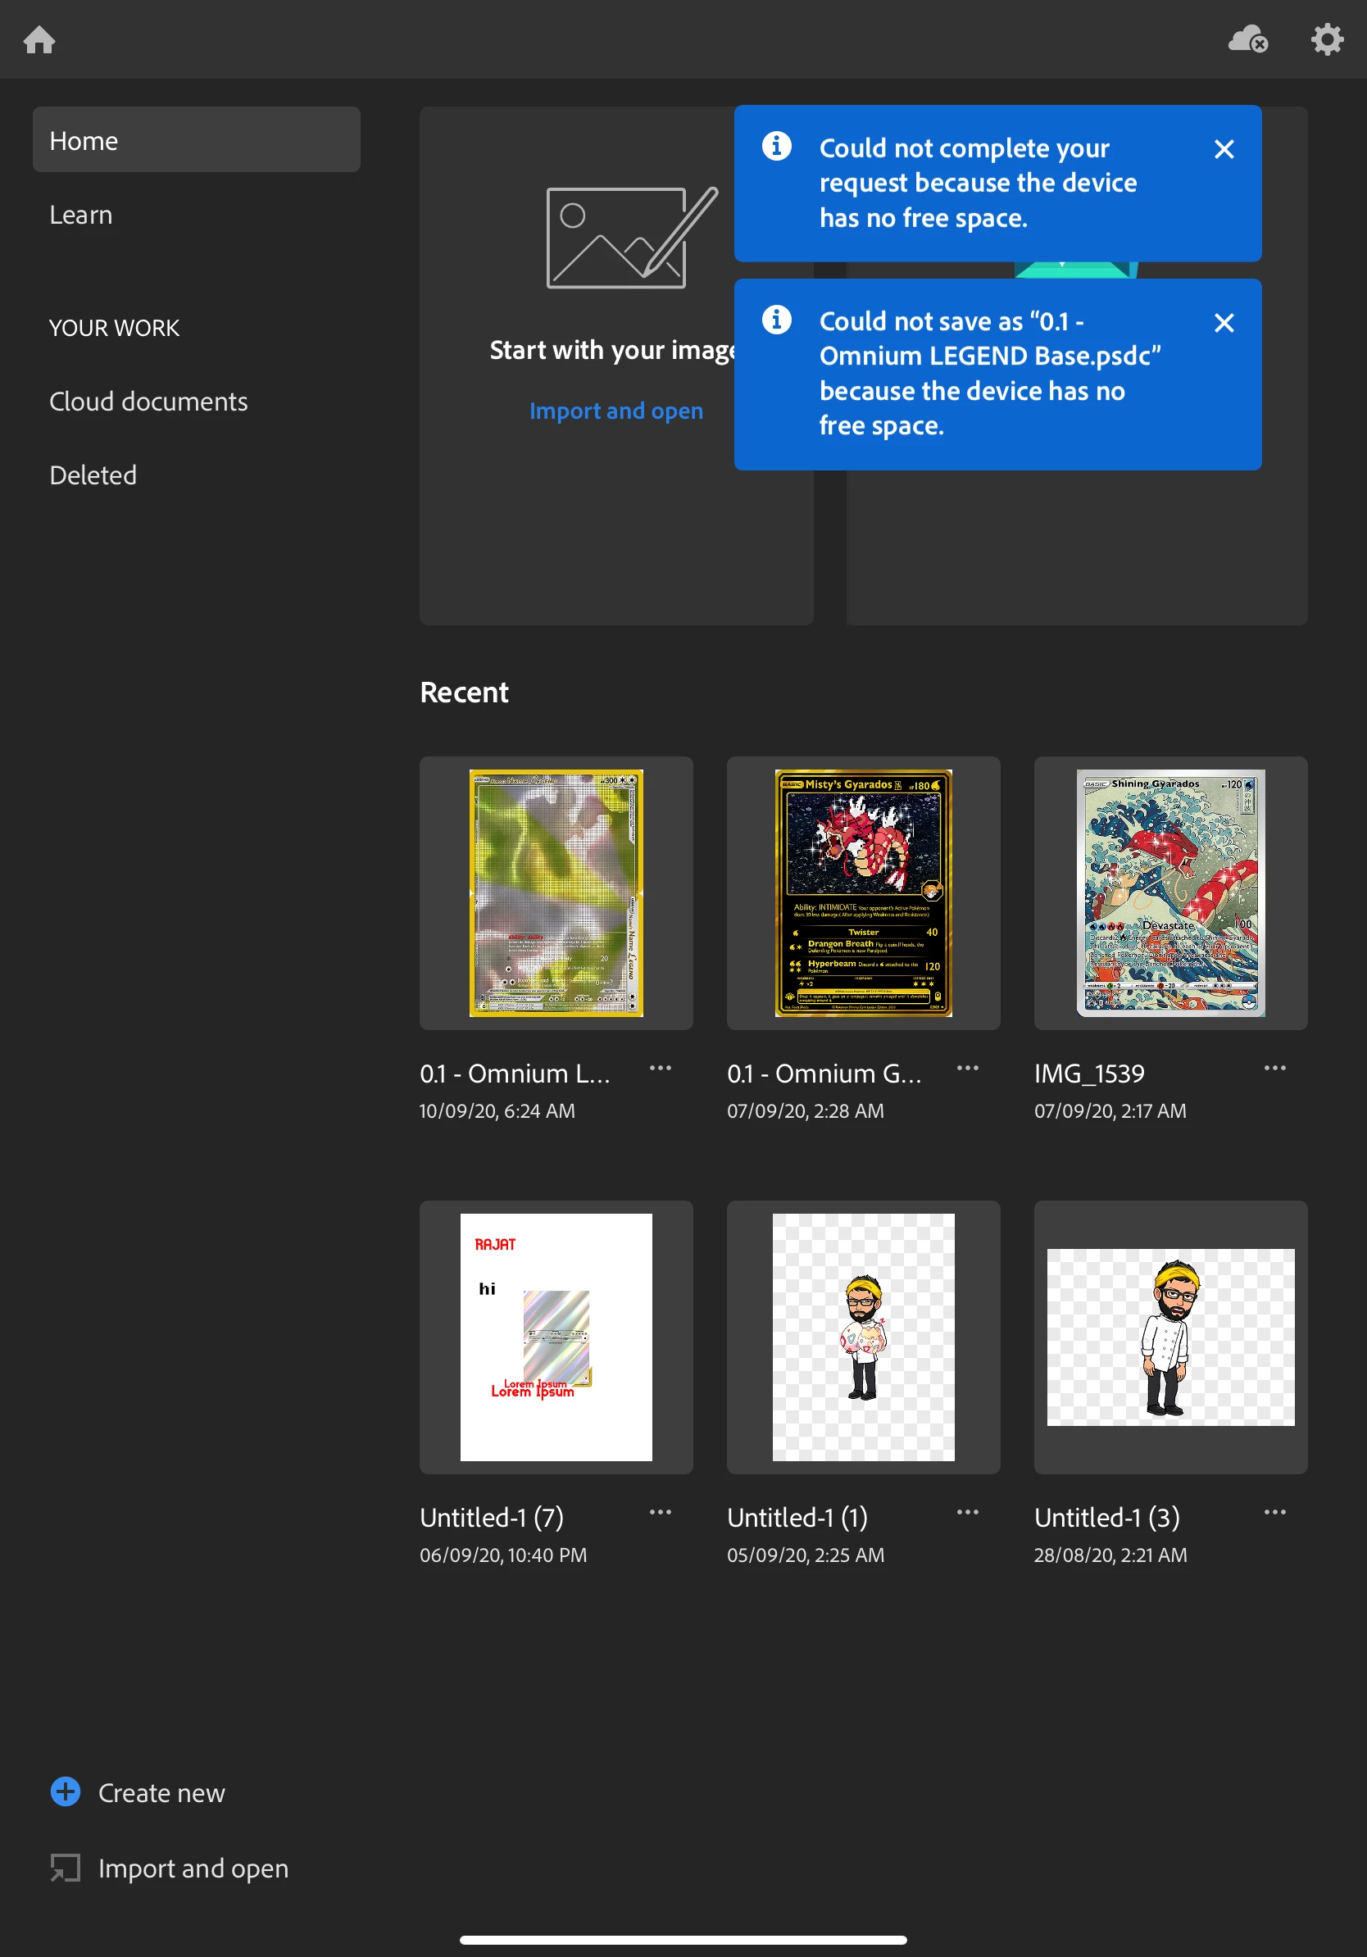Click the 'Untitled-1 (7)' file name
This screenshot has width=1367, height=1957.
[492, 1517]
